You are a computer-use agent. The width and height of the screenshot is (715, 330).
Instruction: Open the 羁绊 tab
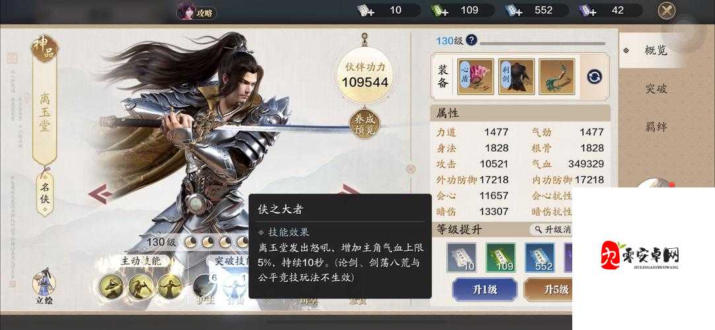pyautogui.click(x=656, y=127)
